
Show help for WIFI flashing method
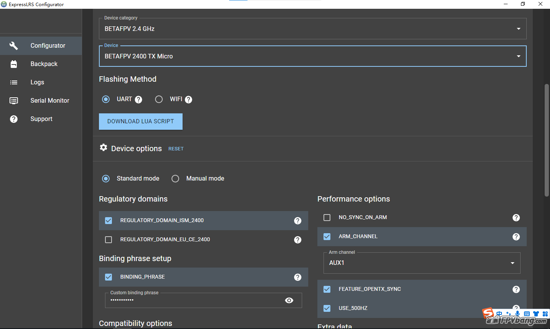(189, 100)
